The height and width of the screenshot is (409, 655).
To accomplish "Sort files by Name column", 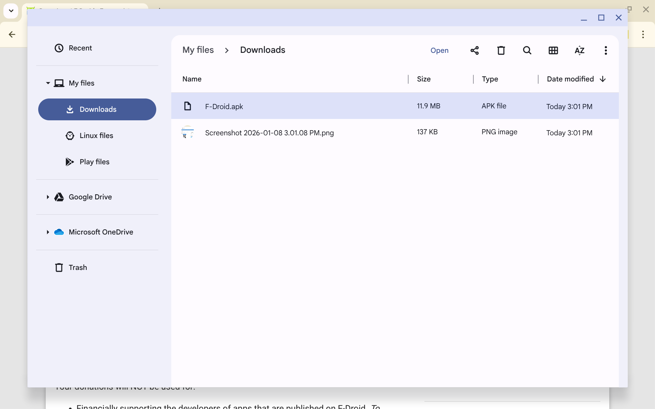I will click(x=192, y=79).
